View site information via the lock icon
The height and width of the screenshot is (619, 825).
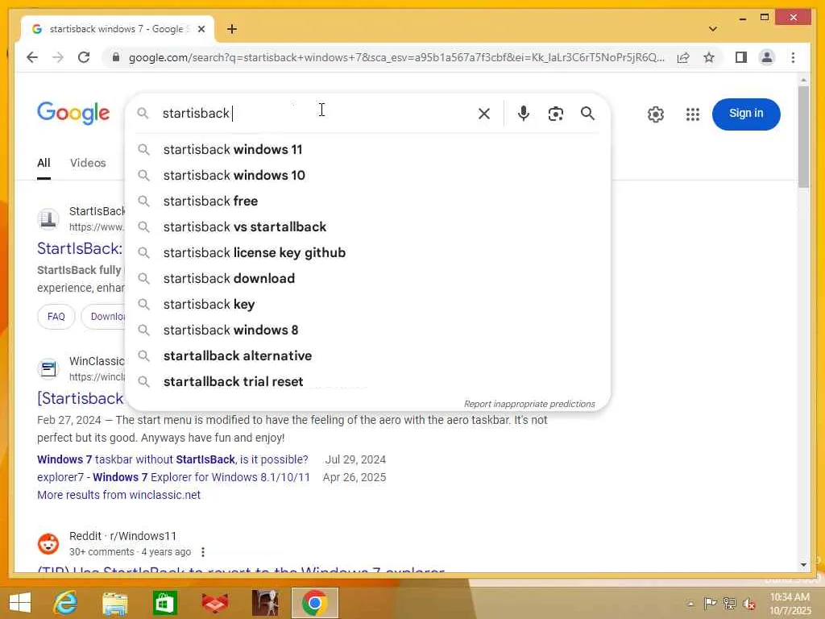coord(116,57)
